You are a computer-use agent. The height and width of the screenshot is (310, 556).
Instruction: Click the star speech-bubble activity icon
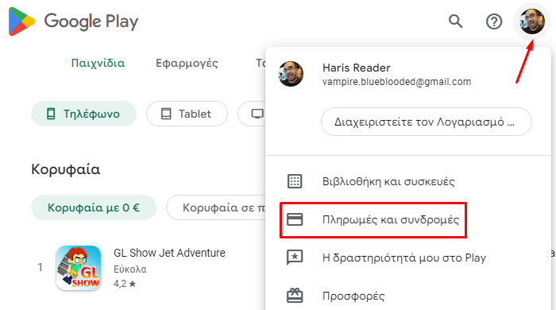295,258
